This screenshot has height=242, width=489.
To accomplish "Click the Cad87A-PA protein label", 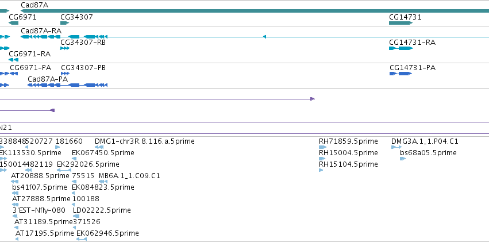I will pos(48,79).
